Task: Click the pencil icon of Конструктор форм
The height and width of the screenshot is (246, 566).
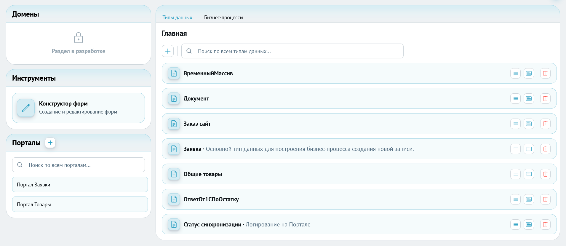Action: pyautogui.click(x=26, y=108)
